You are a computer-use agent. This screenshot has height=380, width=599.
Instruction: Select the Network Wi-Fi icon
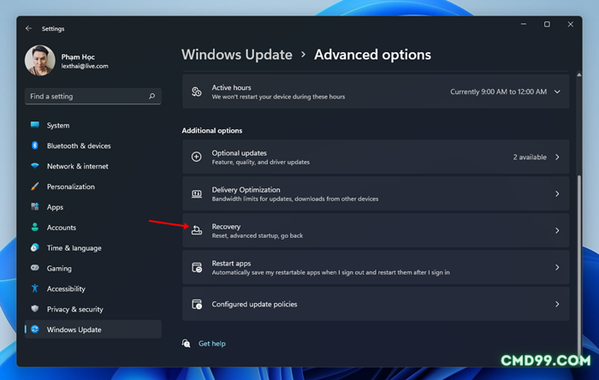[x=35, y=166]
